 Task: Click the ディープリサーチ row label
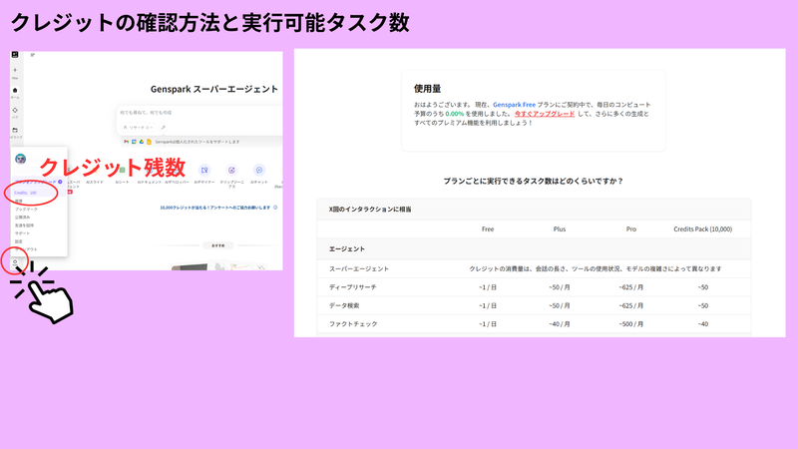tap(353, 287)
